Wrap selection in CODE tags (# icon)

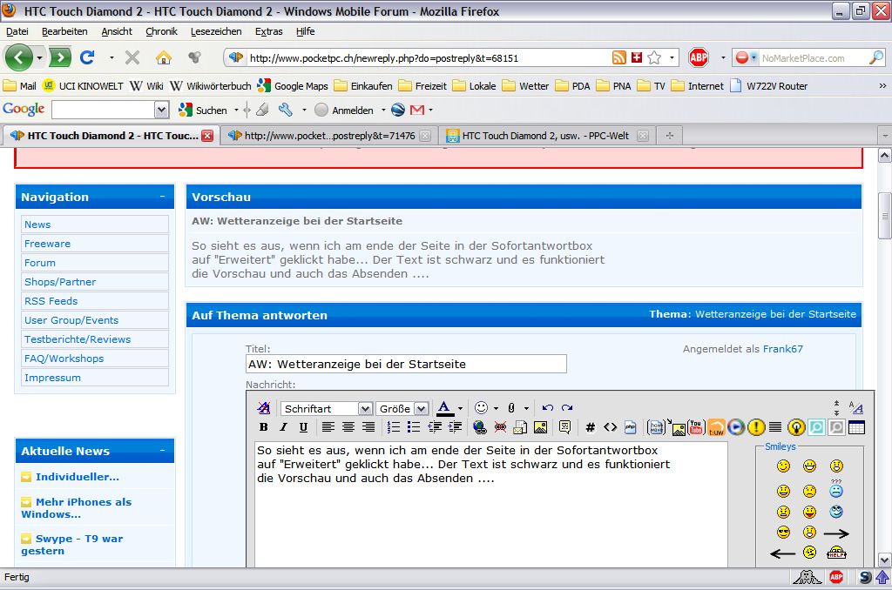591,427
